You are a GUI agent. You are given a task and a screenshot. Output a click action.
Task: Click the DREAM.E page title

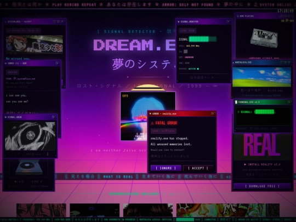135,45
